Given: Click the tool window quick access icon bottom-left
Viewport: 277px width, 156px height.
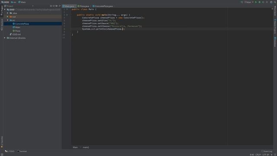Looking at the screenshot, I should pos(2,155).
